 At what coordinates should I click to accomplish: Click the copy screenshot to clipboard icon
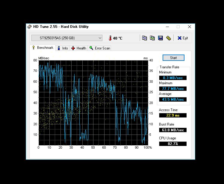[x=152, y=38]
